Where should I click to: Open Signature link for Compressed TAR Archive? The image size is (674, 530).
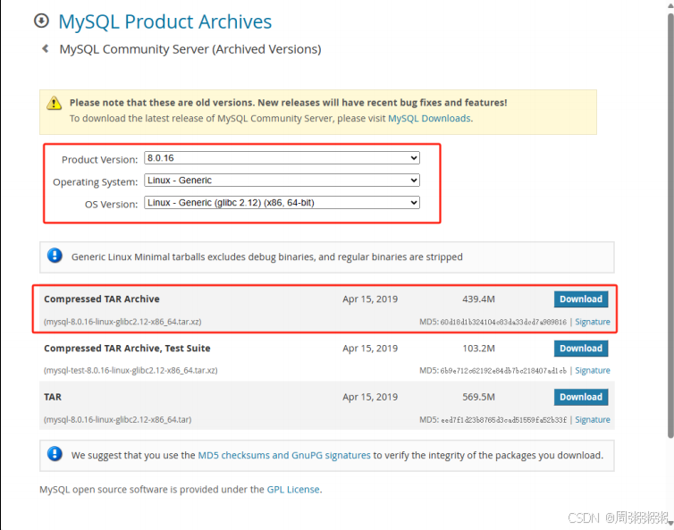click(592, 322)
